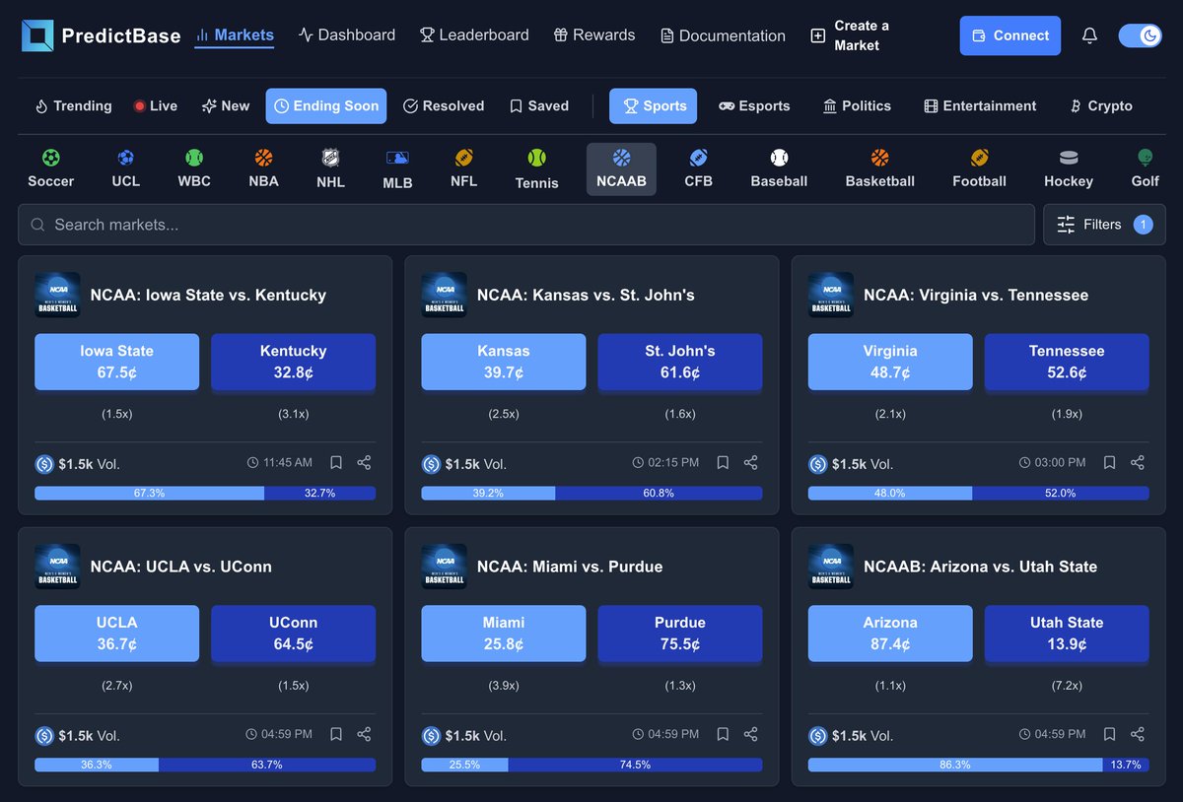Show Saved markets
The image size is (1183, 802).
[539, 105]
